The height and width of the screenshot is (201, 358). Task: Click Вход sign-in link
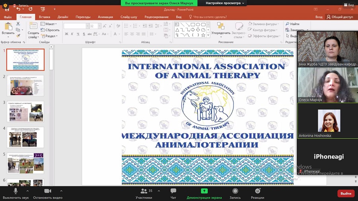(x=319, y=17)
